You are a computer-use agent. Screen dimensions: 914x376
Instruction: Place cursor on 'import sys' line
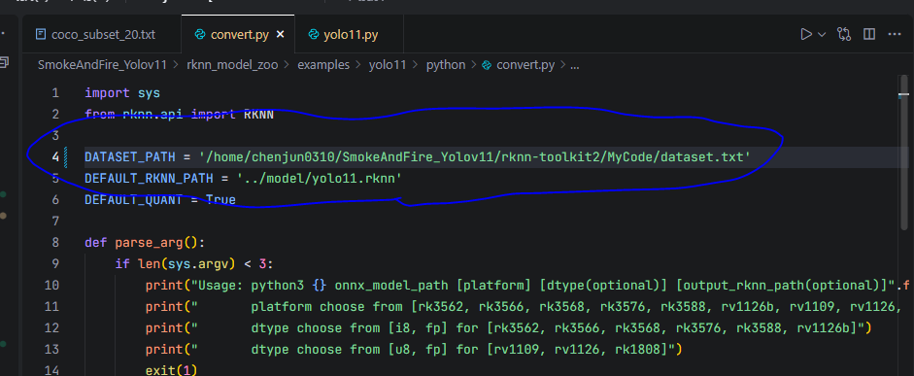tap(122, 92)
